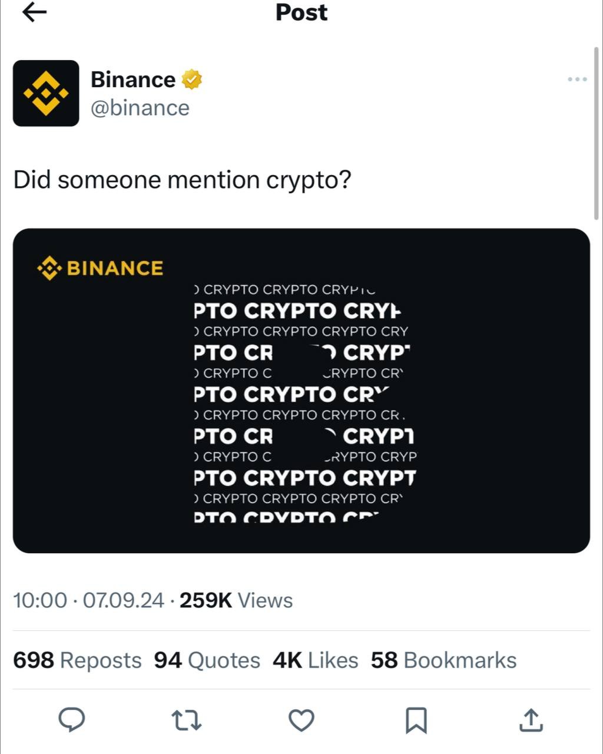Bookmark the post with bookmark icon
The image size is (603, 754).
coord(416,720)
